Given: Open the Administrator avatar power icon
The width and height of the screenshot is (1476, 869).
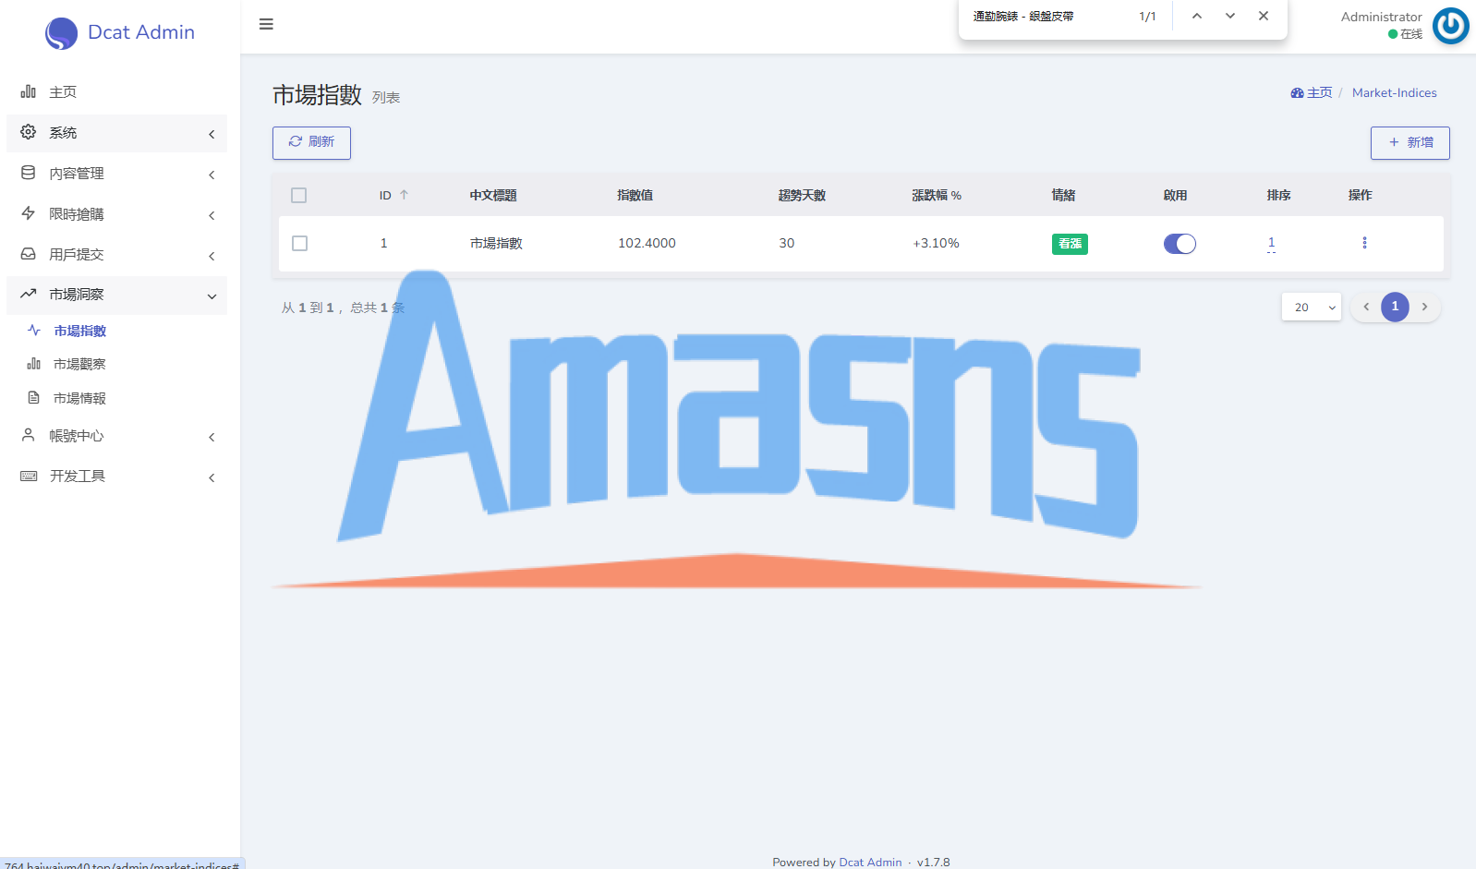Looking at the screenshot, I should pos(1450,26).
